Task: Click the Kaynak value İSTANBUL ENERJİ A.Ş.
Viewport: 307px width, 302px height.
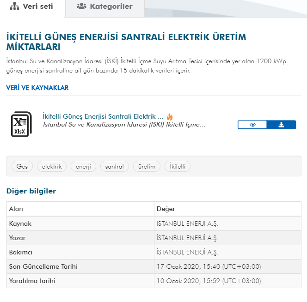Action: [x=187, y=223]
